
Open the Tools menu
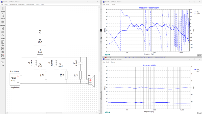coord(6,5)
